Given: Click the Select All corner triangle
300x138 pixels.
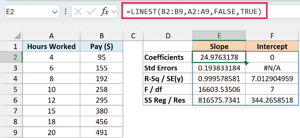Looking at the screenshot, I should [17, 36].
